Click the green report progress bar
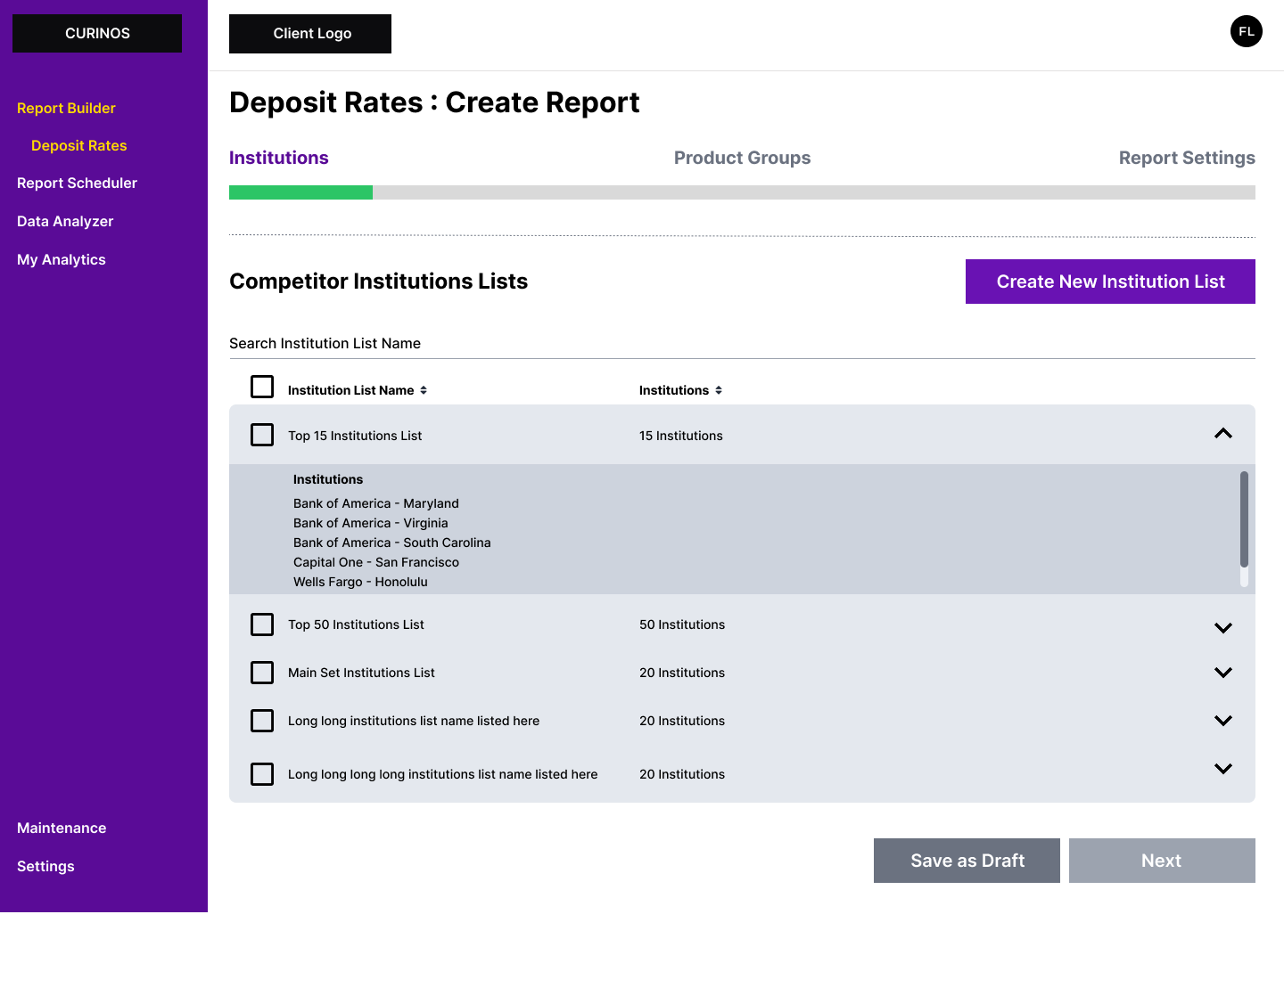 (x=300, y=192)
